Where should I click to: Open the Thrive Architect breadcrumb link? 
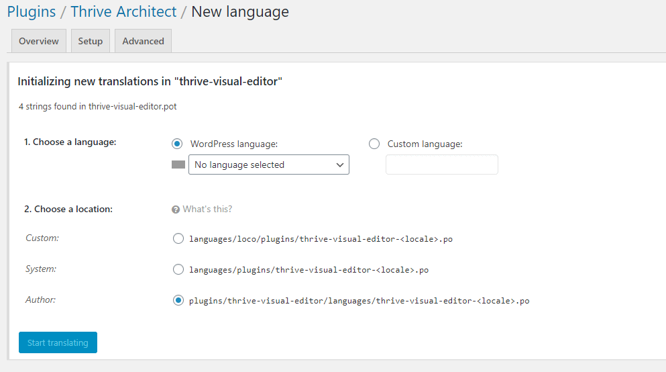123,11
